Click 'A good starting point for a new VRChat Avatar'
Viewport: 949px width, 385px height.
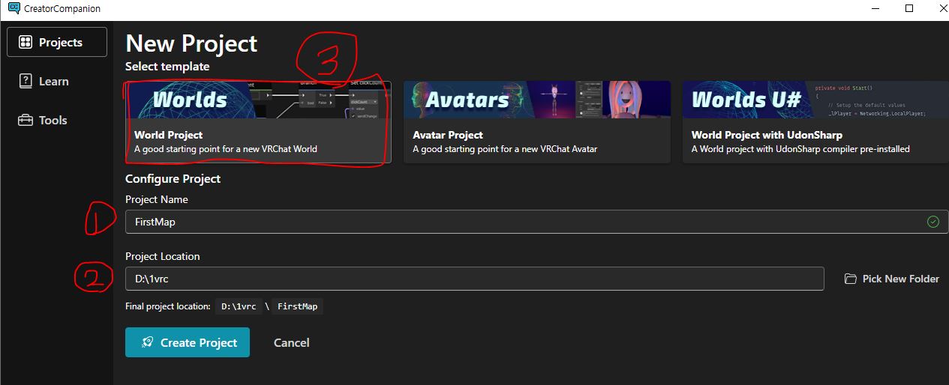(505, 149)
